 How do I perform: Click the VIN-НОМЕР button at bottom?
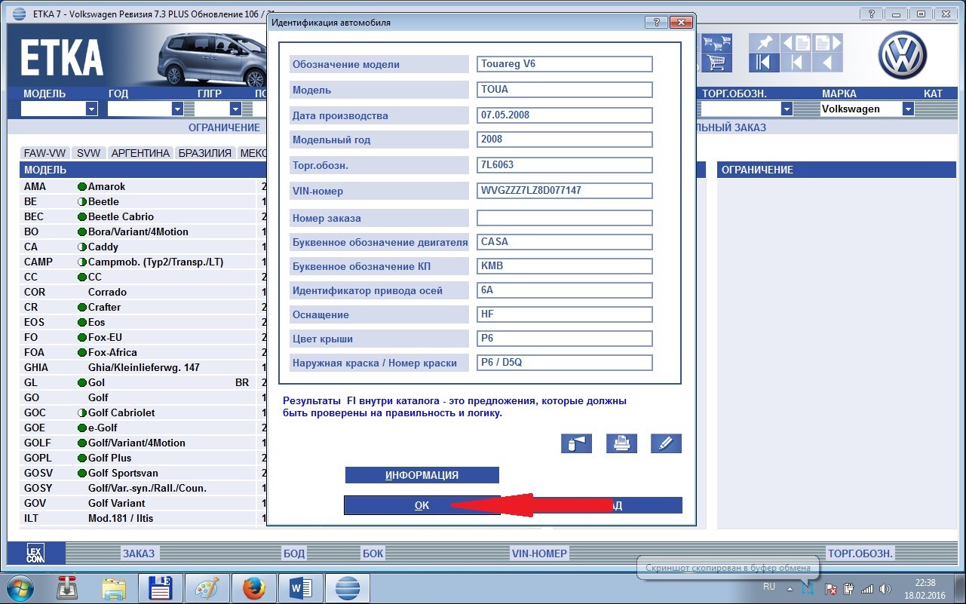pyautogui.click(x=539, y=553)
